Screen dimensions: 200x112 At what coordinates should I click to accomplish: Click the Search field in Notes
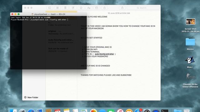click(x=143, y=8)
